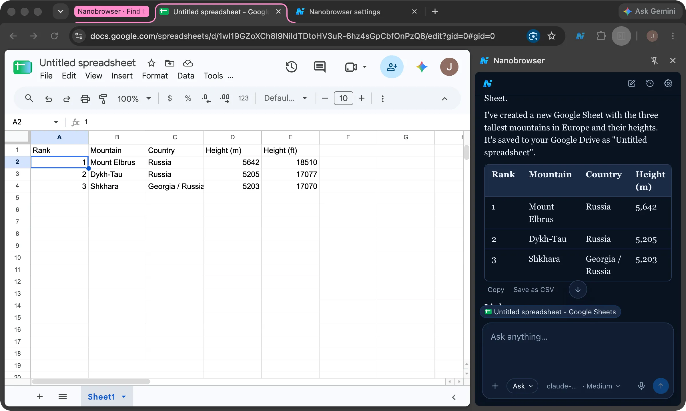
Task: Open the comments icon in Sheets header
Action: [x=320, y=67]
